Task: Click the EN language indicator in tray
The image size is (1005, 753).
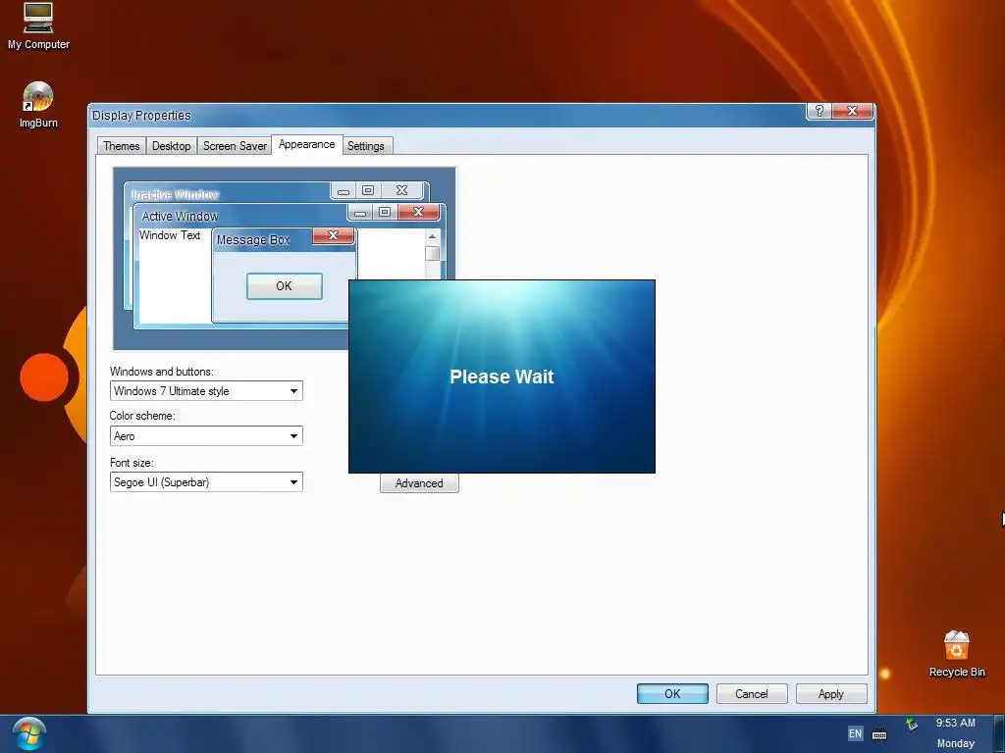Action: [855, 733]
